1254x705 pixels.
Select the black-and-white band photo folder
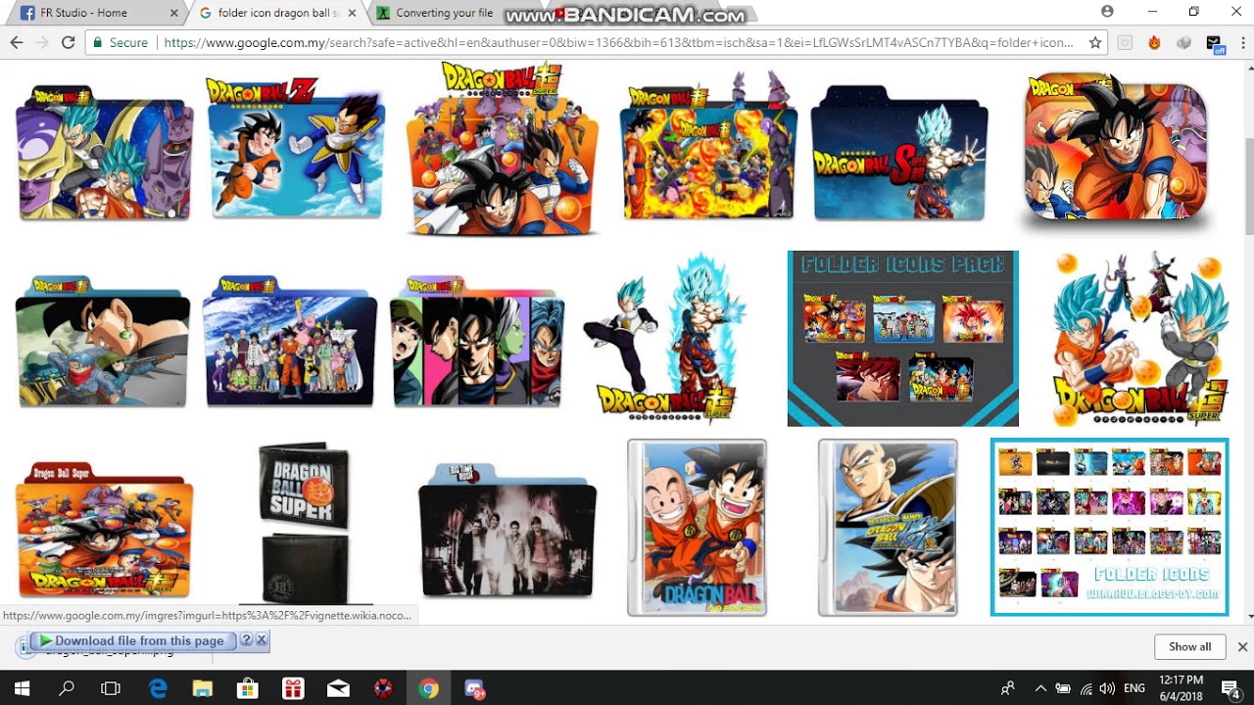click(507, 530)
